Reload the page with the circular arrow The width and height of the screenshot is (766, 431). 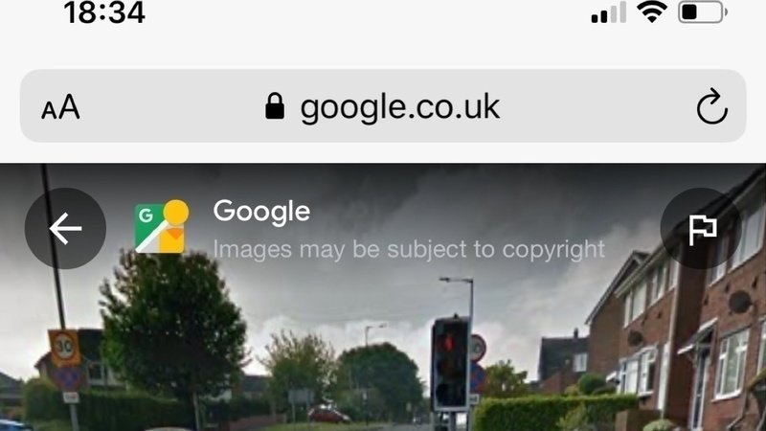click(711, 106)
